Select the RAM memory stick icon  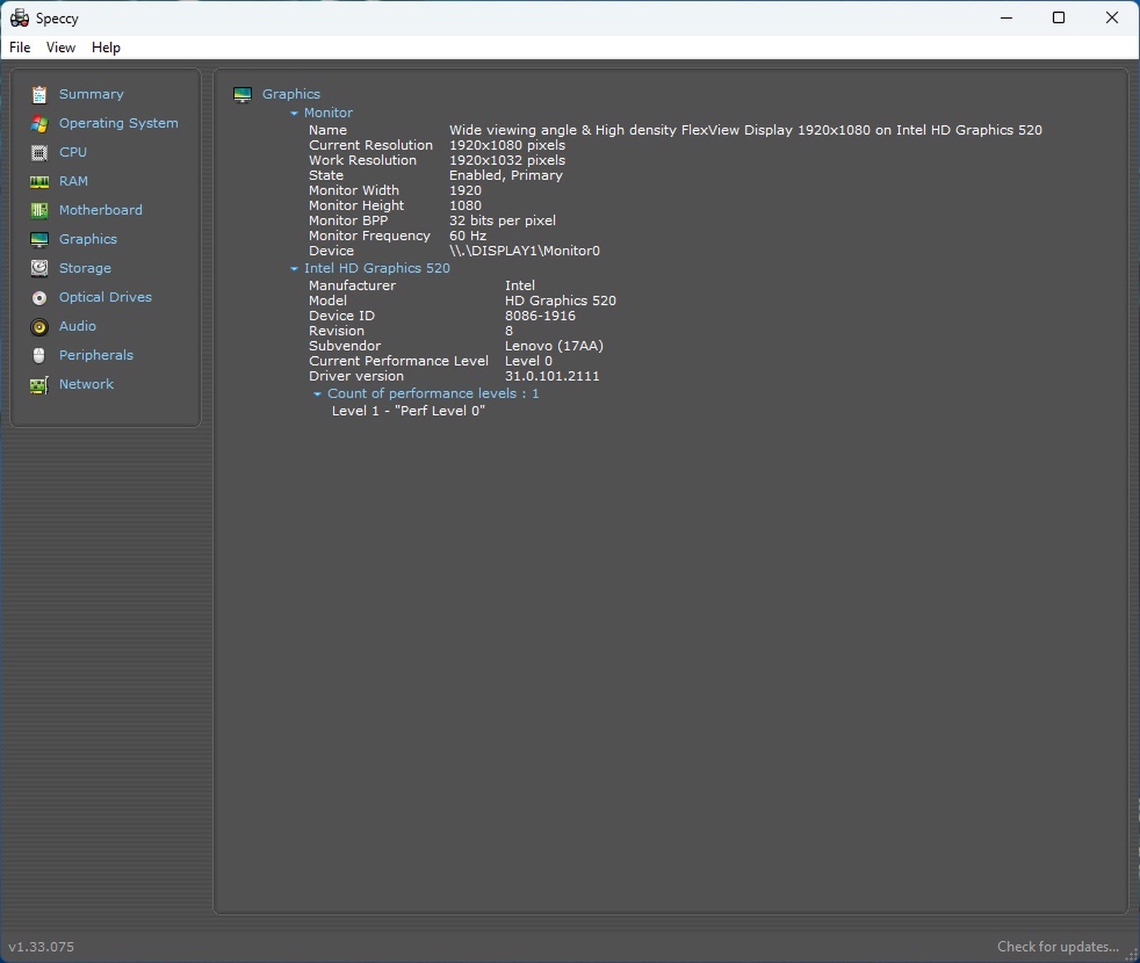(39, 182)
